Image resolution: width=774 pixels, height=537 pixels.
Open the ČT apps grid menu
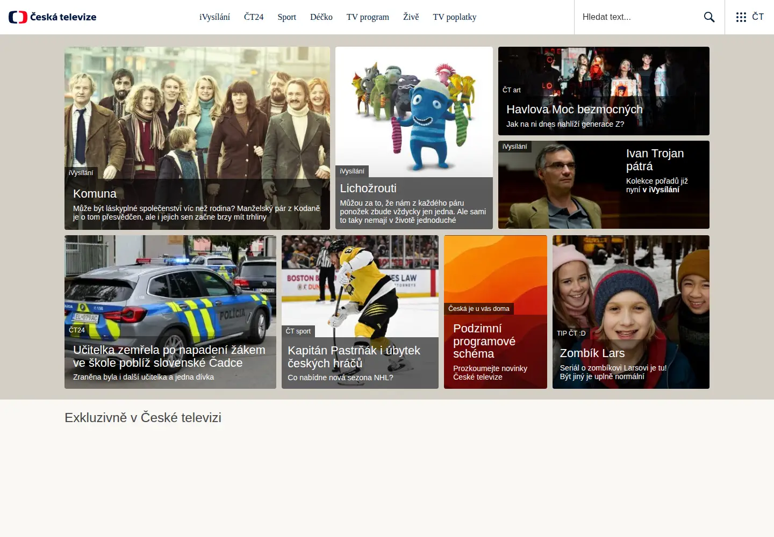point(750,17)
